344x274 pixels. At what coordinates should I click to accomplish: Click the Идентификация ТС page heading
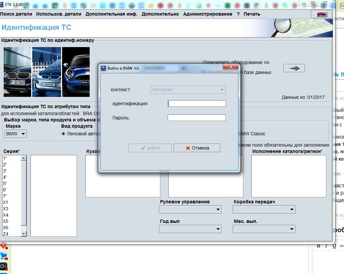(x=36, y=28)
